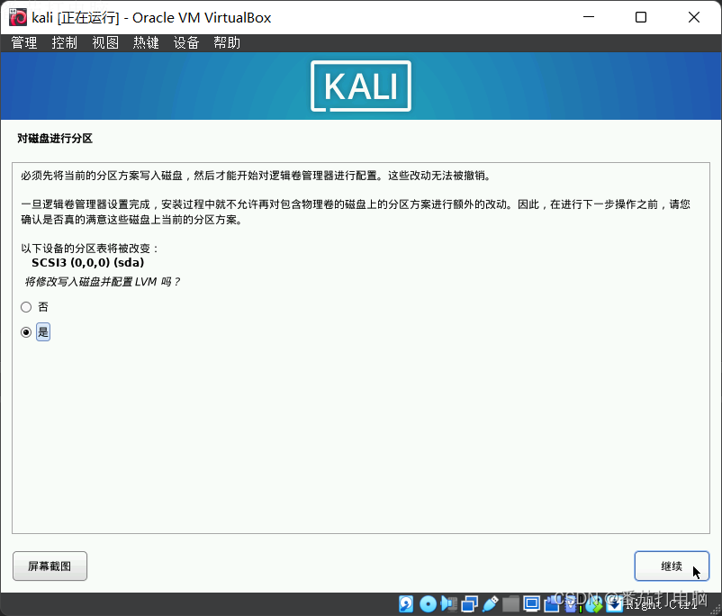Screen dimensions: 722x616
Task: Open the 热键 menu
Action: click(146, 43)
